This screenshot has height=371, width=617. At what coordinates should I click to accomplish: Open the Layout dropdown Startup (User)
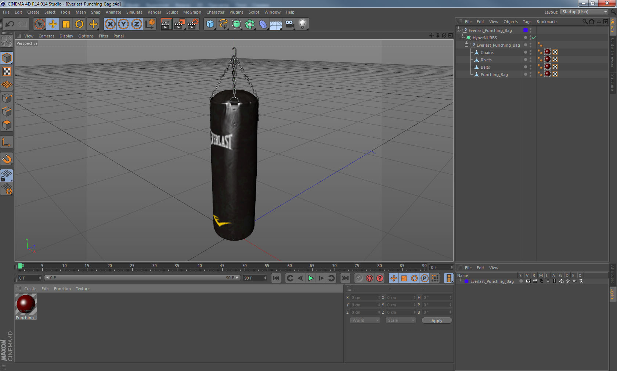tap(584, 12)
